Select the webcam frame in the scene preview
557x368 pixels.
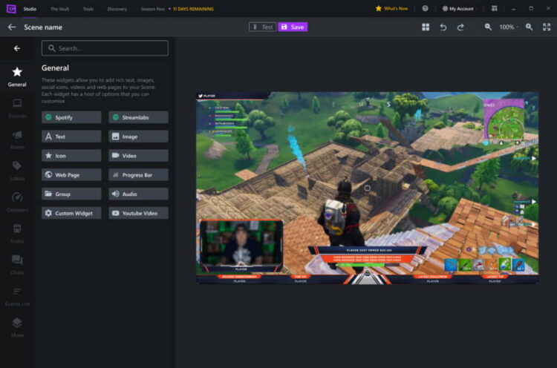point(241,246)
